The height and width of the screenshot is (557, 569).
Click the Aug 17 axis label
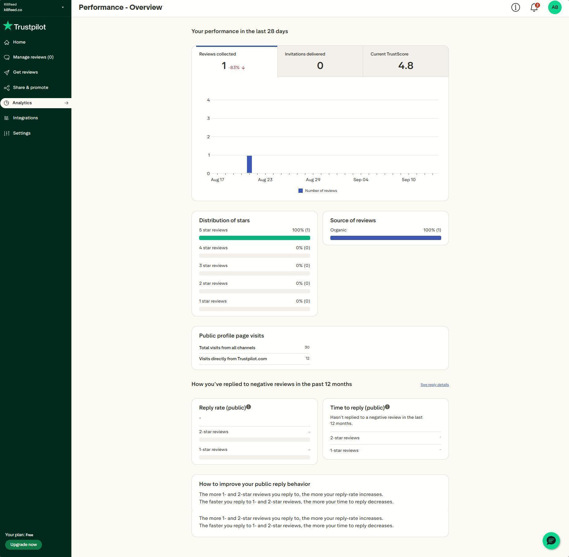coord(218,180)
